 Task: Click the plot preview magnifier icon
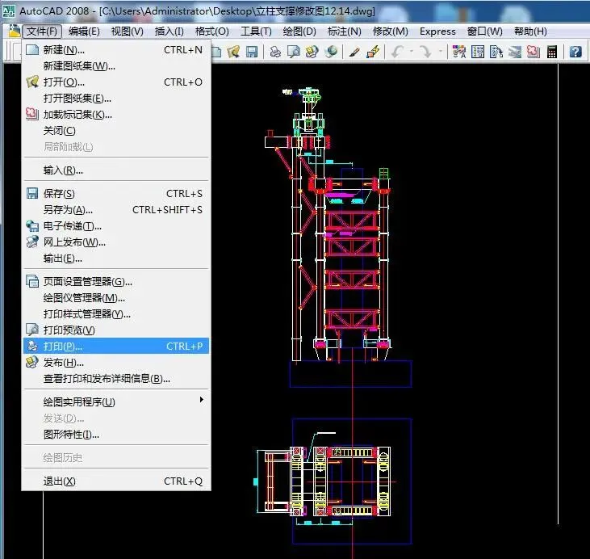[294, 52]
